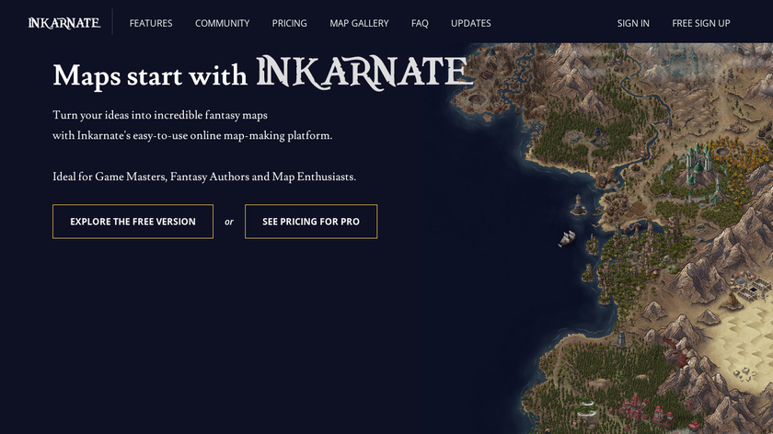Click the large INKARNATE headline logo
Viewport: 773px width, 434px height.
363,73
